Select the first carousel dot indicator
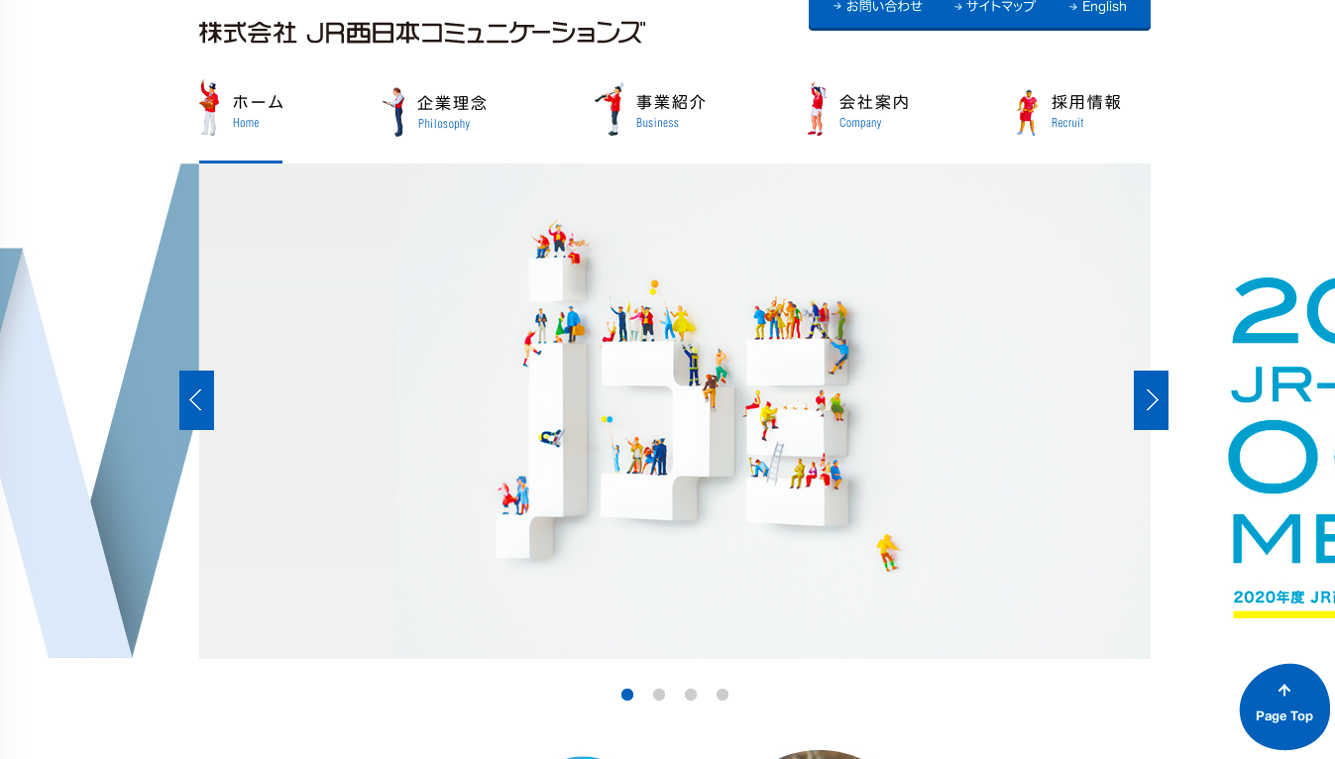This screenshot has width=1335, height=759. point(627,695)
